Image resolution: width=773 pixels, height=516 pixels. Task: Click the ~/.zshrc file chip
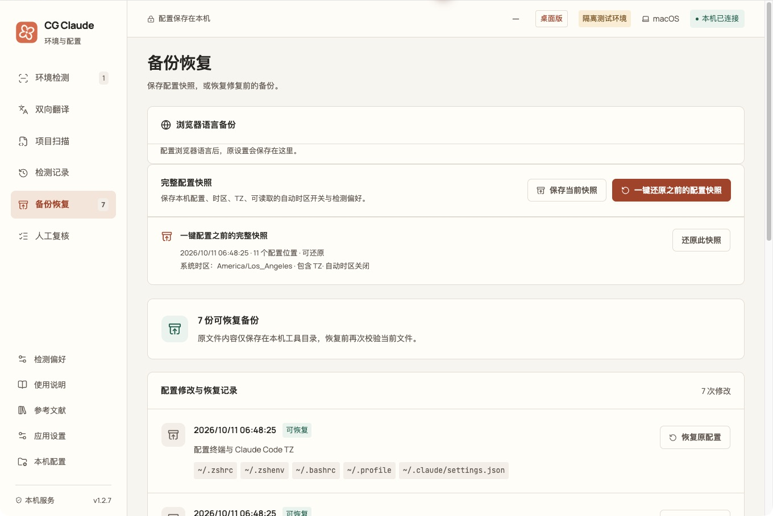(215, 471)
